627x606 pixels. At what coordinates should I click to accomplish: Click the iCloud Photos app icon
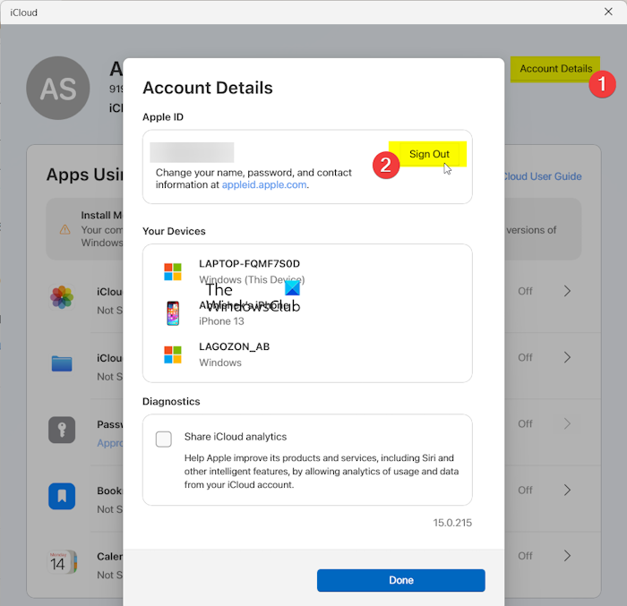click(62, 297)
